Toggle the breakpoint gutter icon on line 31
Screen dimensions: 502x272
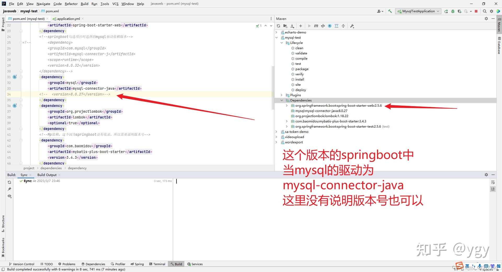tap(15, 77)
